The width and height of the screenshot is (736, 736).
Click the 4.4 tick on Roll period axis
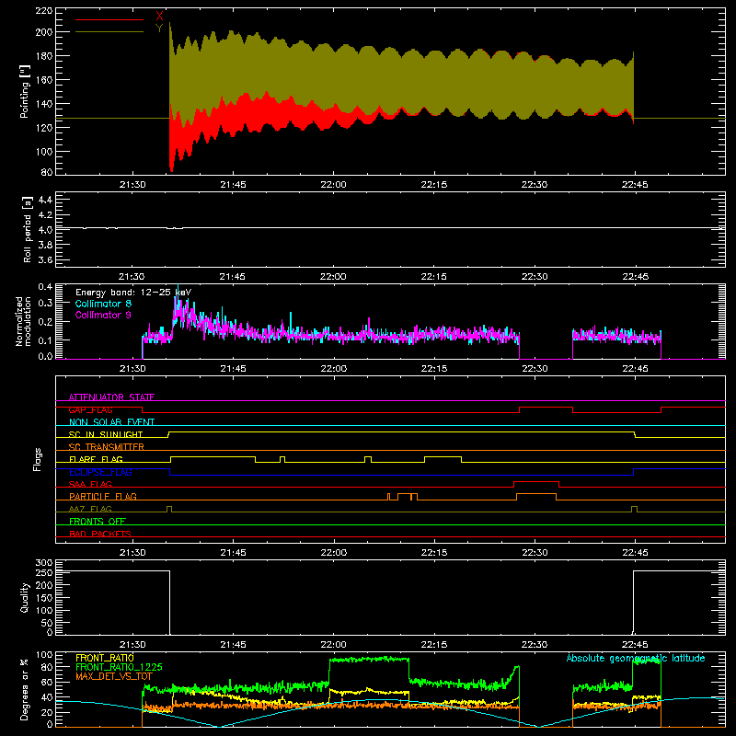click(x=45, y=200)
